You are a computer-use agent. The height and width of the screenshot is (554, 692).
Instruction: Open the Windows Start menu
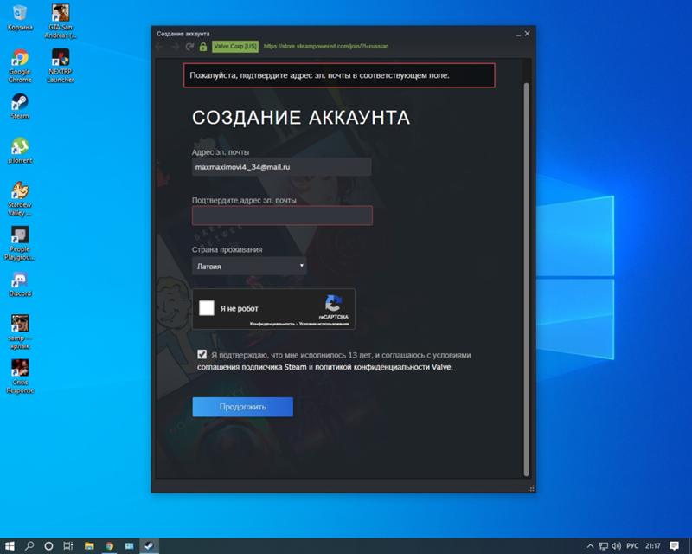click(10, 546)
